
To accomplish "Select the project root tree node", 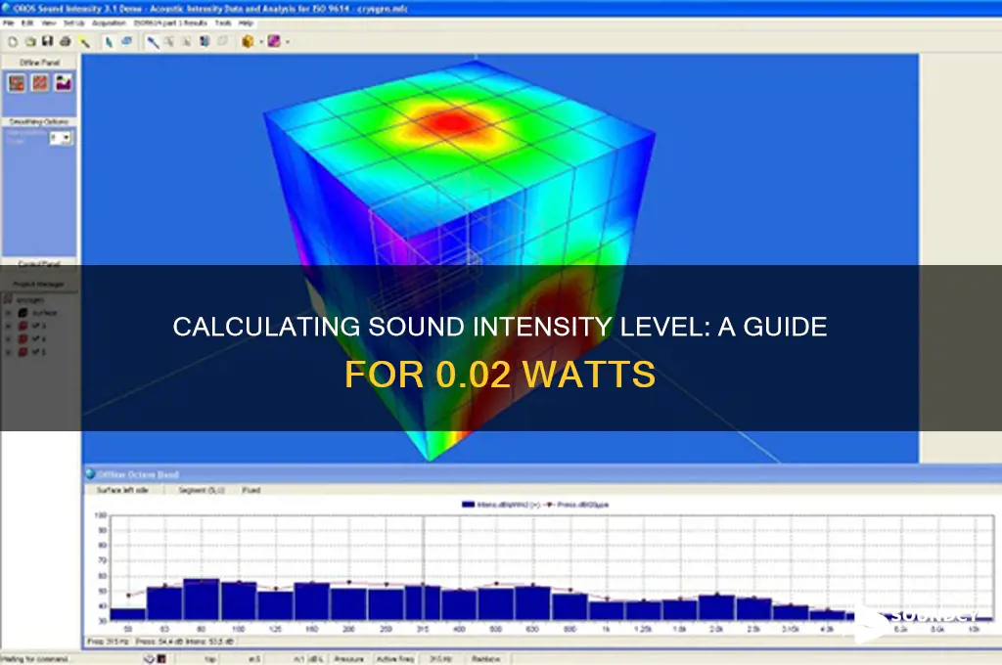I will coord(30,299).
